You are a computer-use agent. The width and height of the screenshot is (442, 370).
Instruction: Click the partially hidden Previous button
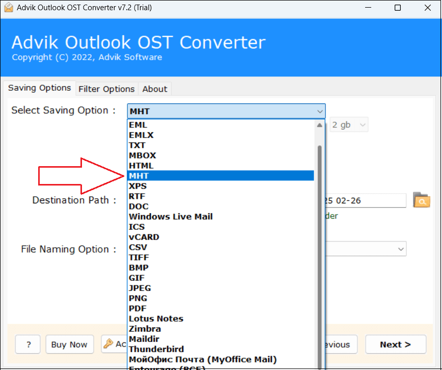pyautogui.click(x=341, y=345)
